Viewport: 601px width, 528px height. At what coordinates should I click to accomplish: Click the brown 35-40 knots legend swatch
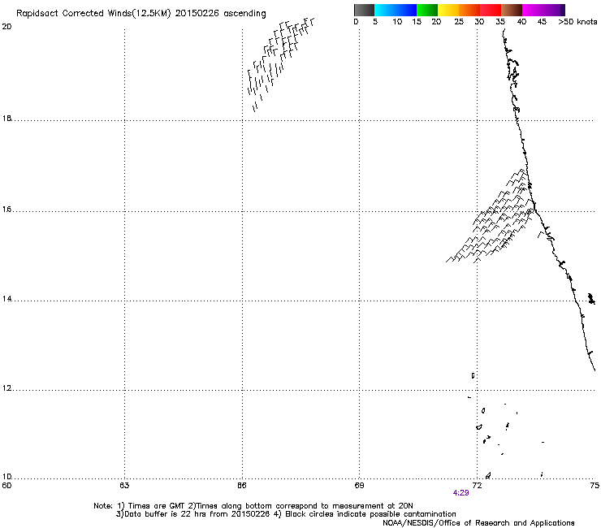point(512,10)
